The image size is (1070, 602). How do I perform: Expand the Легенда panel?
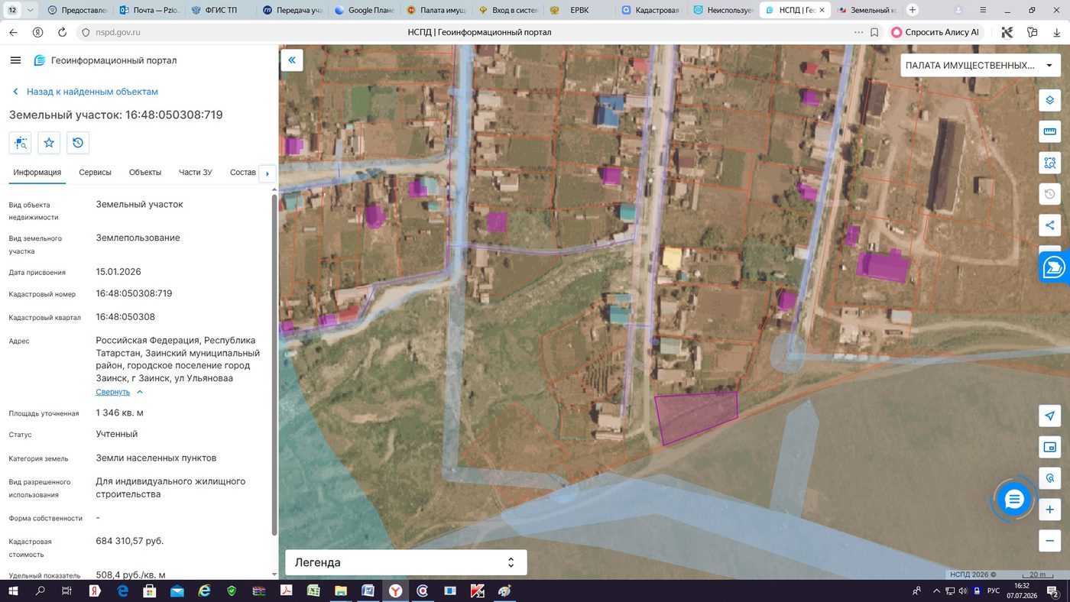(x=406, y=562)
